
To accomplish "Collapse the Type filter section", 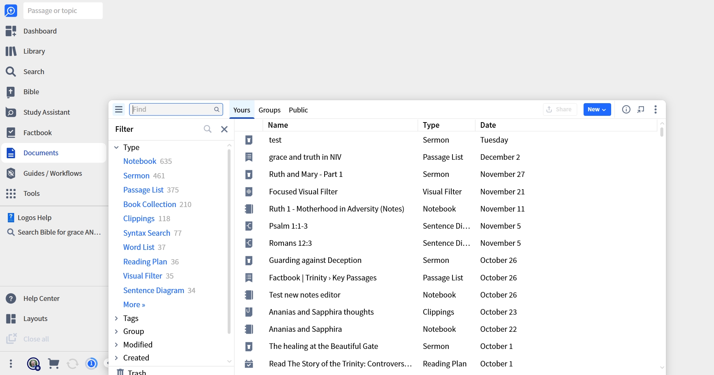I will click(116, 147).
